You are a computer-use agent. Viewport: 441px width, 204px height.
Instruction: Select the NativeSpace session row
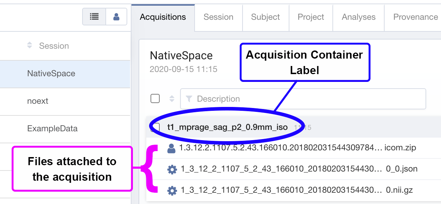[x=51, y=73]
